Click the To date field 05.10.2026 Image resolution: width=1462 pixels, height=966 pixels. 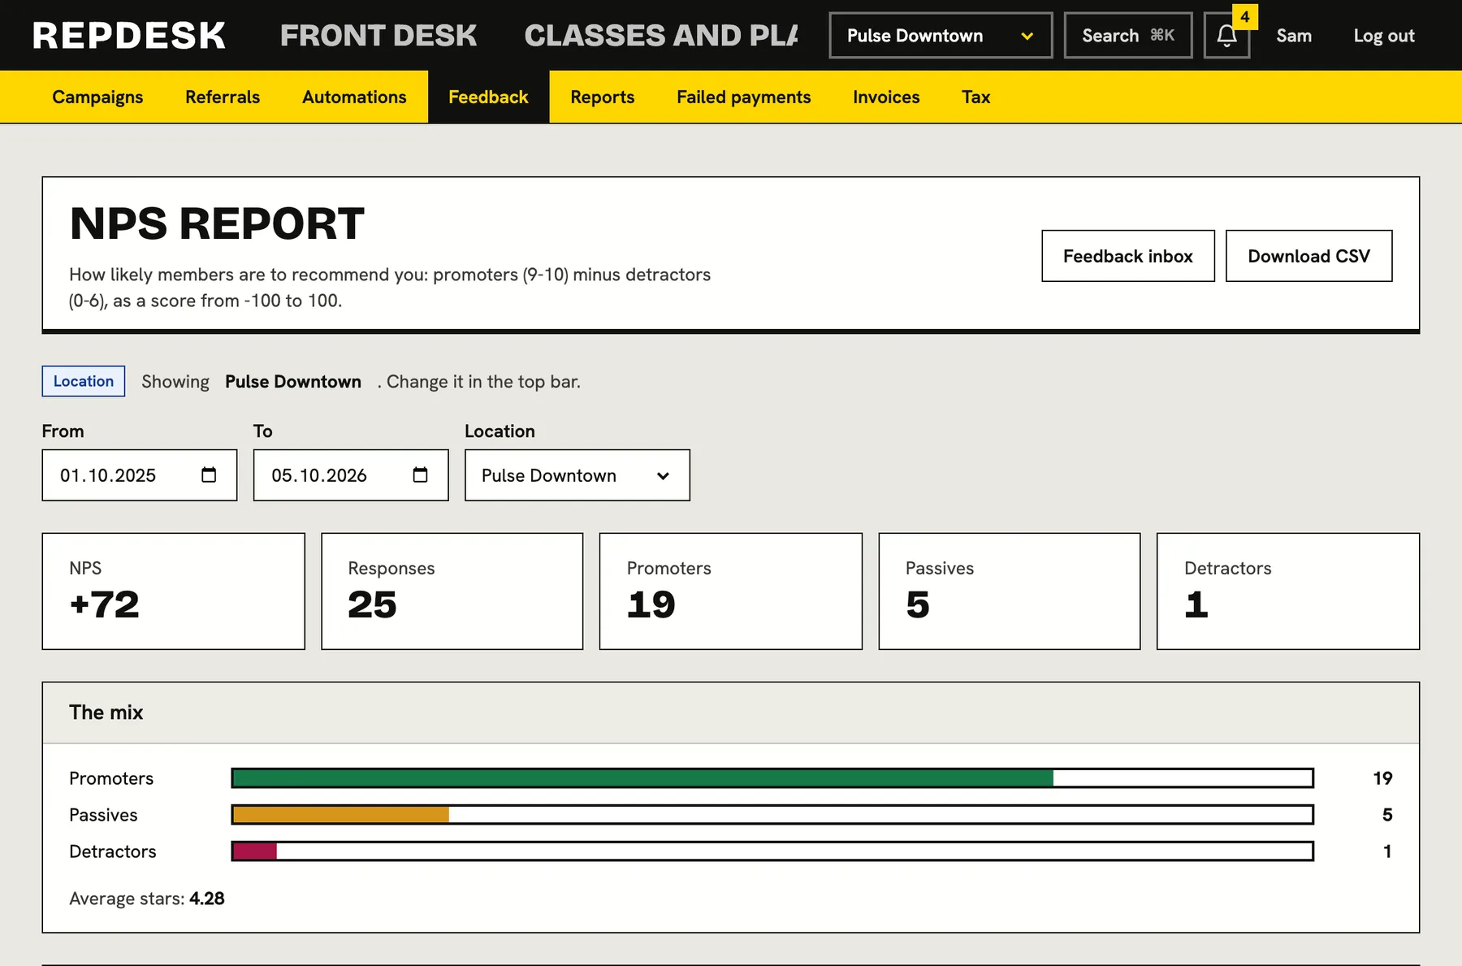350,475
